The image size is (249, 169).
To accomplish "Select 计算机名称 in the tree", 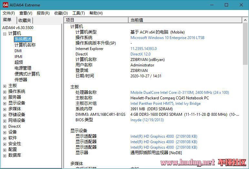I will pos(25,45).
